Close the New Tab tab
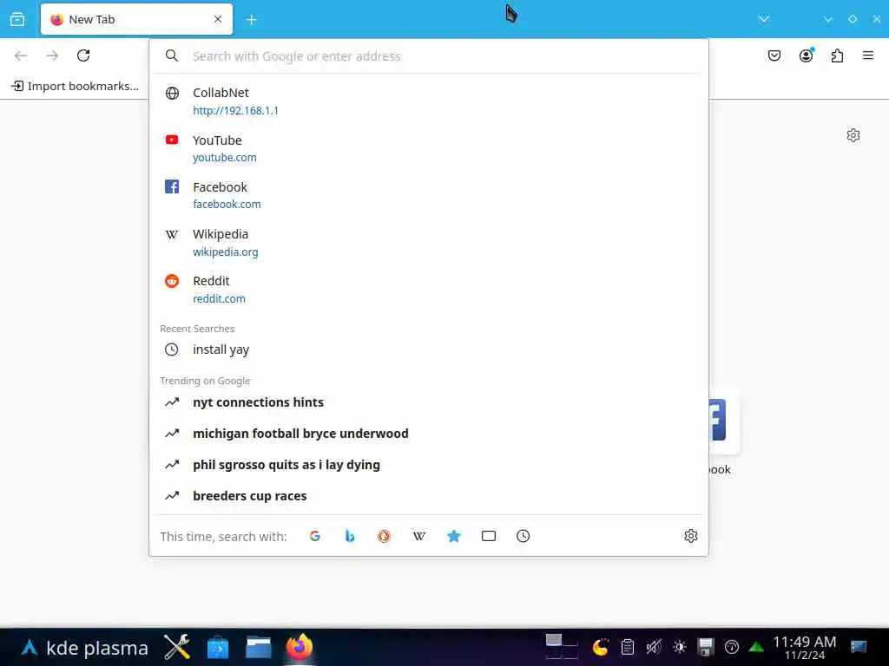Screen dimensions: 889x666 point(218,19)
